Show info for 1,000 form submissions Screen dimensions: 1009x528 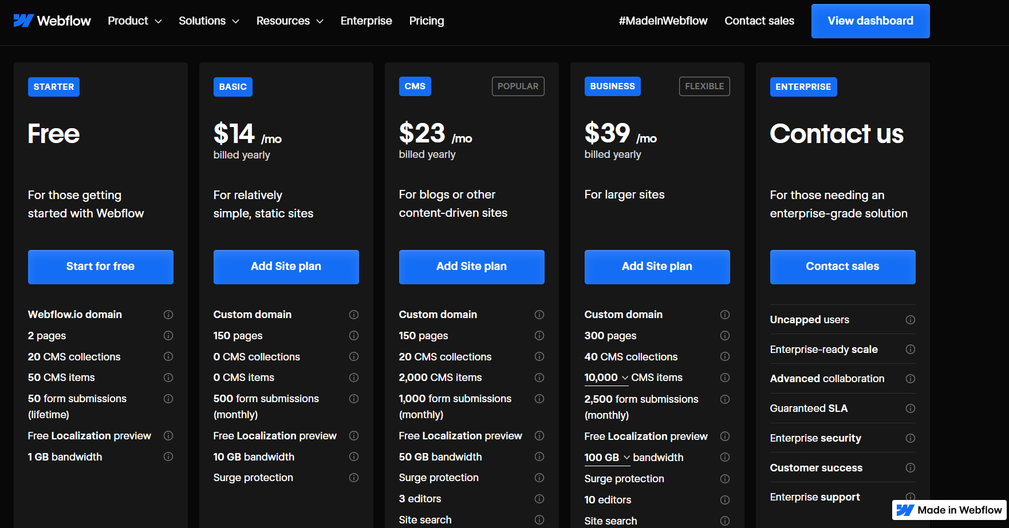539,399
